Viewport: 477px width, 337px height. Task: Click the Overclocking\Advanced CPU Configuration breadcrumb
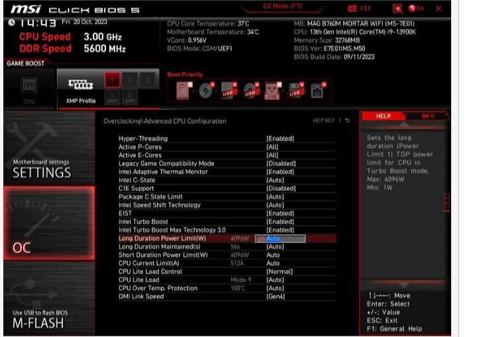coord(164,121)
